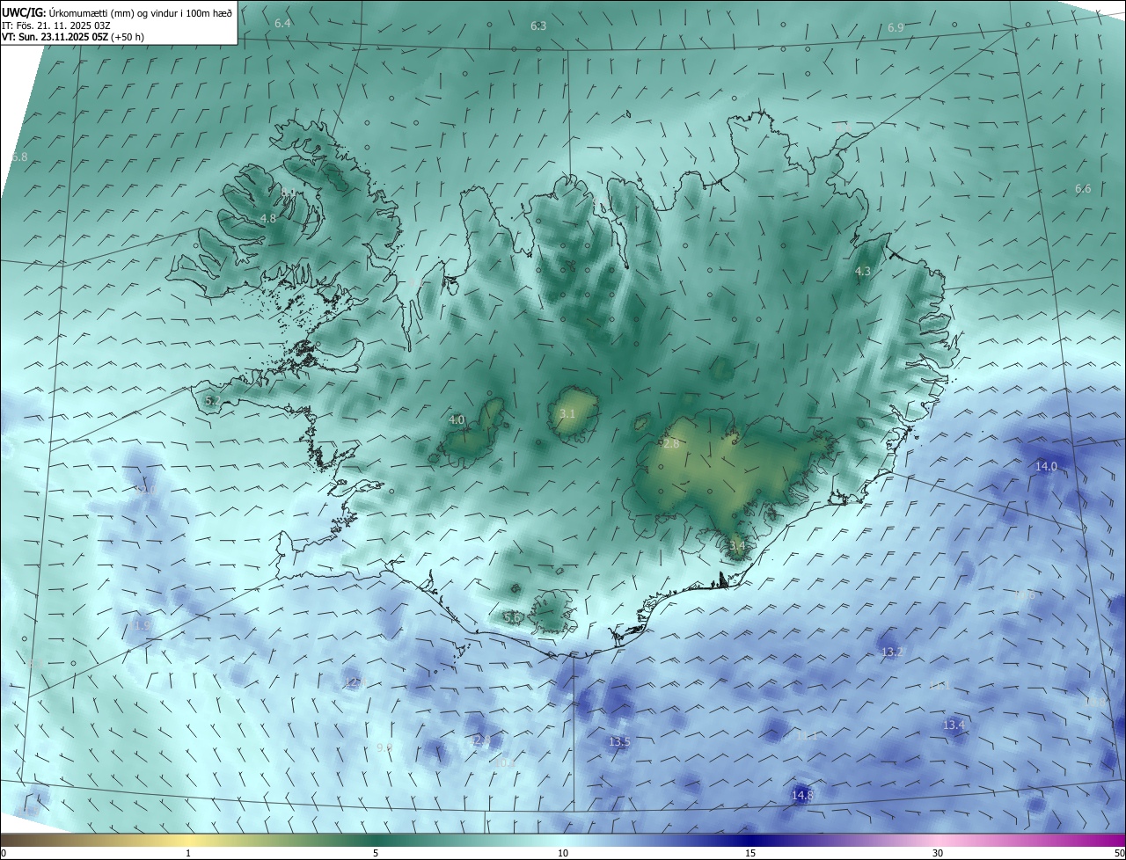Click the 2.8 value on Vatnajökull glacier
This screenshot has height=860, width=1126.
tap(671, 444)
